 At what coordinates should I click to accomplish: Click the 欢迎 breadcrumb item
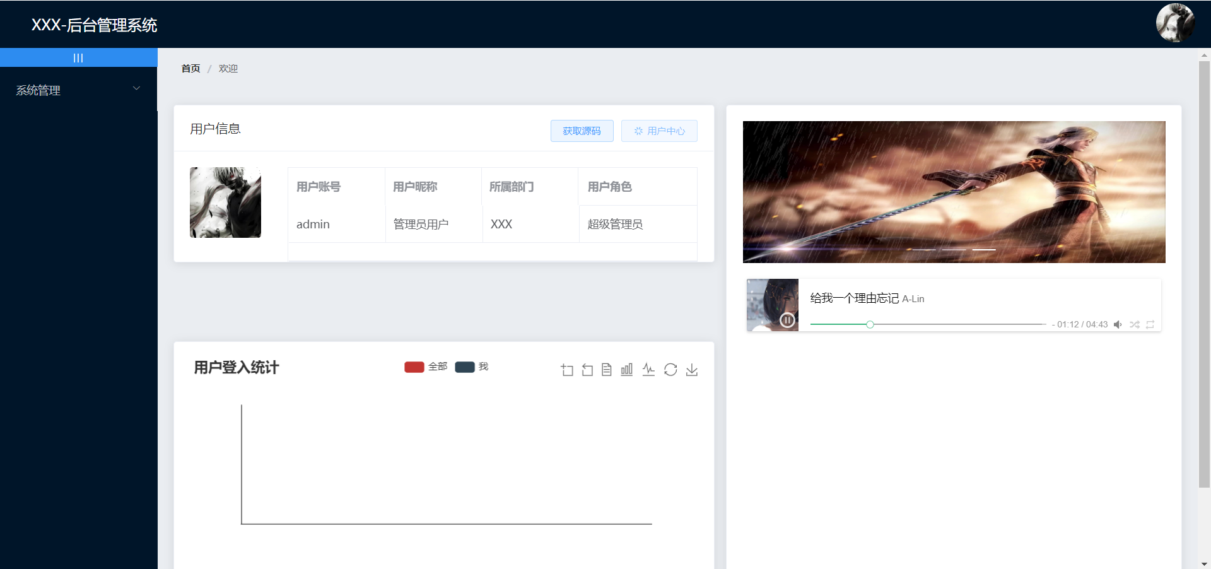[x=228, y=69]
